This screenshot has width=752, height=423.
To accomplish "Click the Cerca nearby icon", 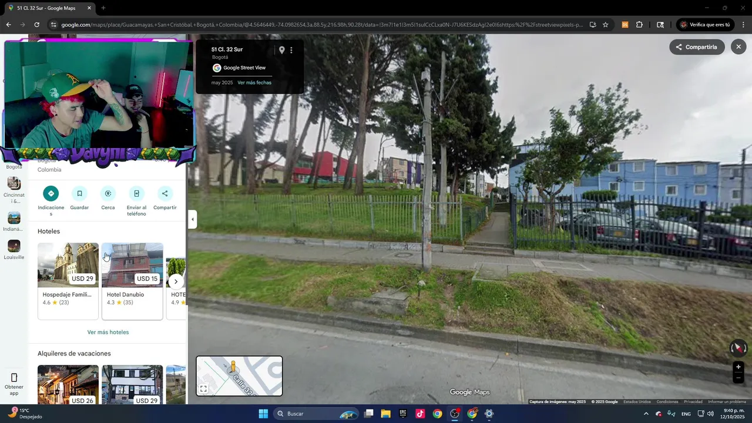I will [x=108, y=193].
